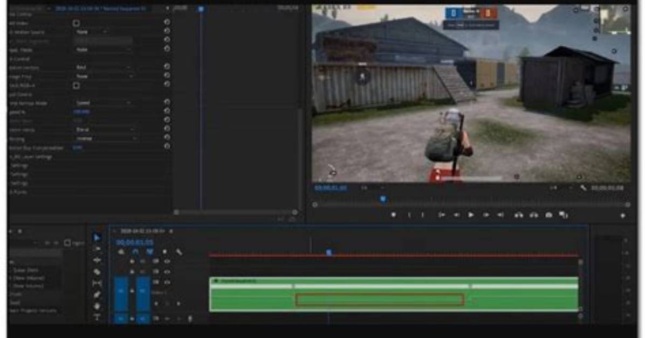Tick the checkbox in the RGB+A row
The image size is (645, 338).
76,86
